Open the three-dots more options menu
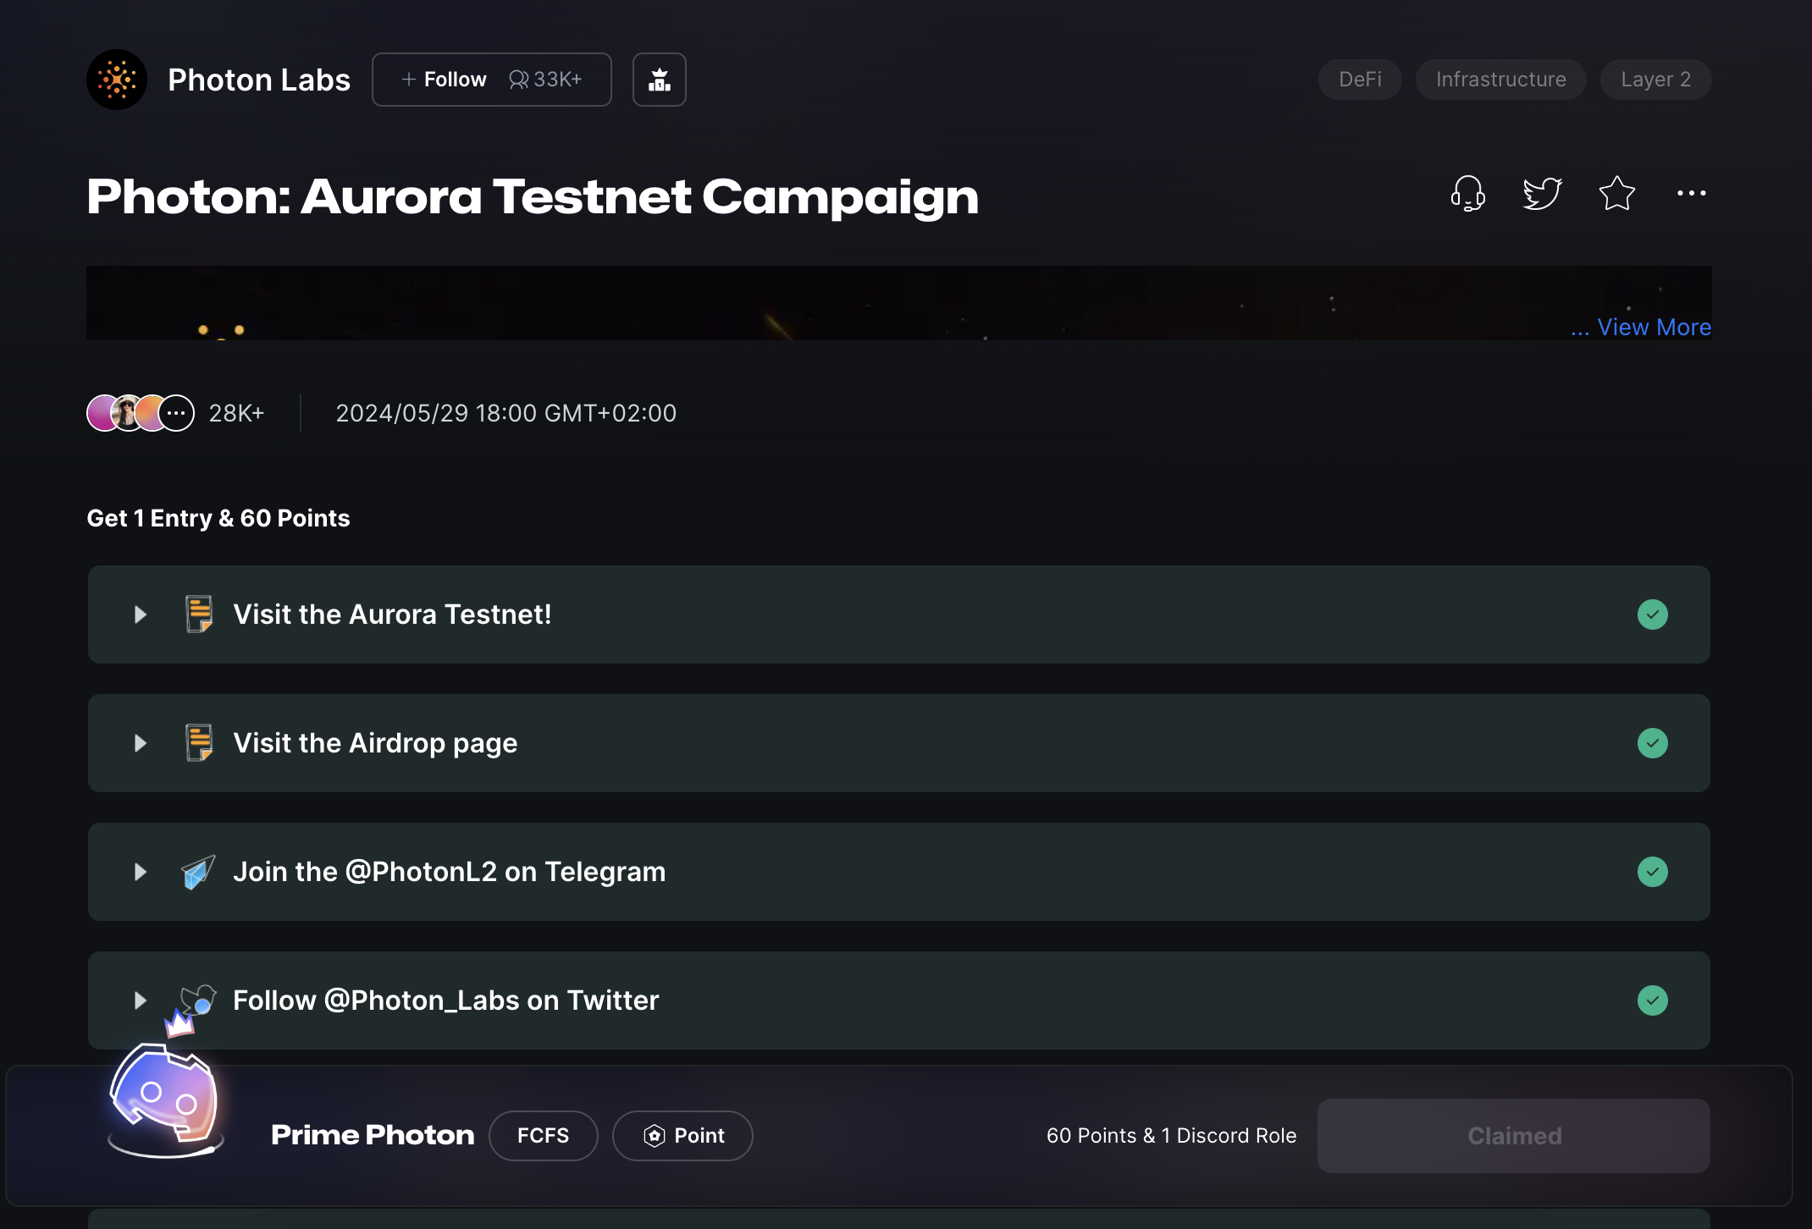The image size is (1812, 1229). click(1691, 193)
